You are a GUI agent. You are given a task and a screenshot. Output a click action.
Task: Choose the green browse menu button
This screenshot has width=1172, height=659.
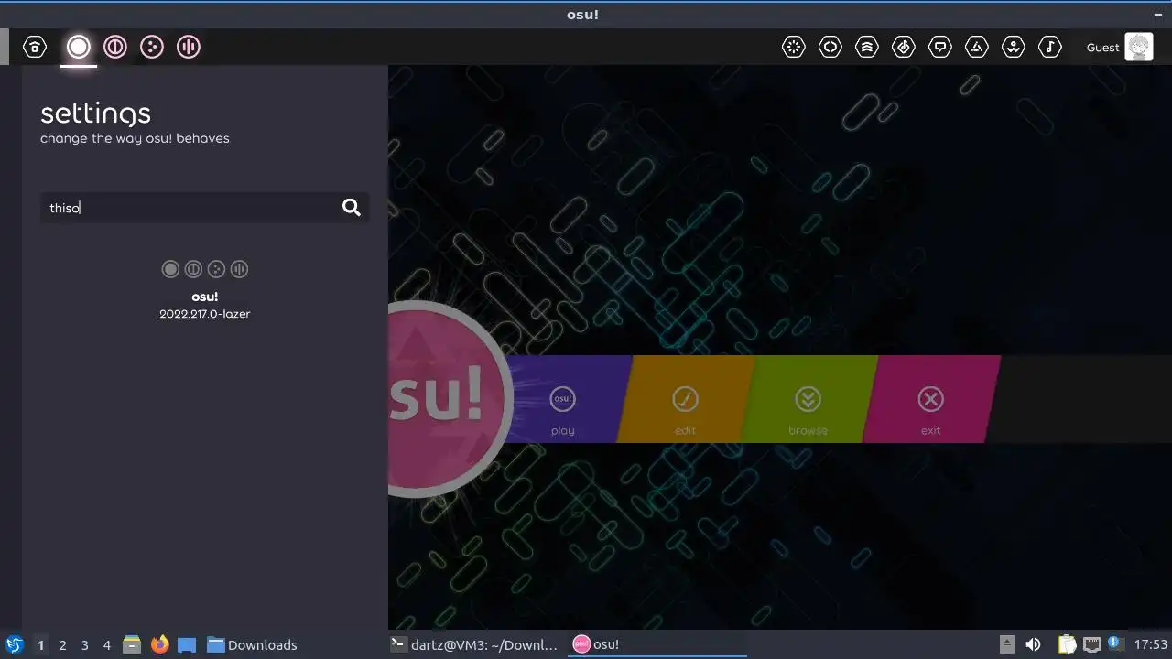[808, 399]
